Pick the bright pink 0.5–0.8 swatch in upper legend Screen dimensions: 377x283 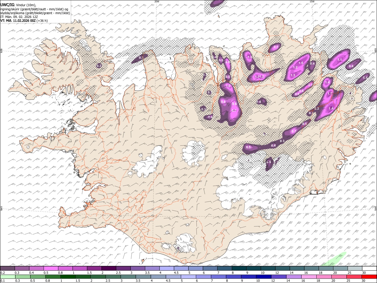click(51, 269)
